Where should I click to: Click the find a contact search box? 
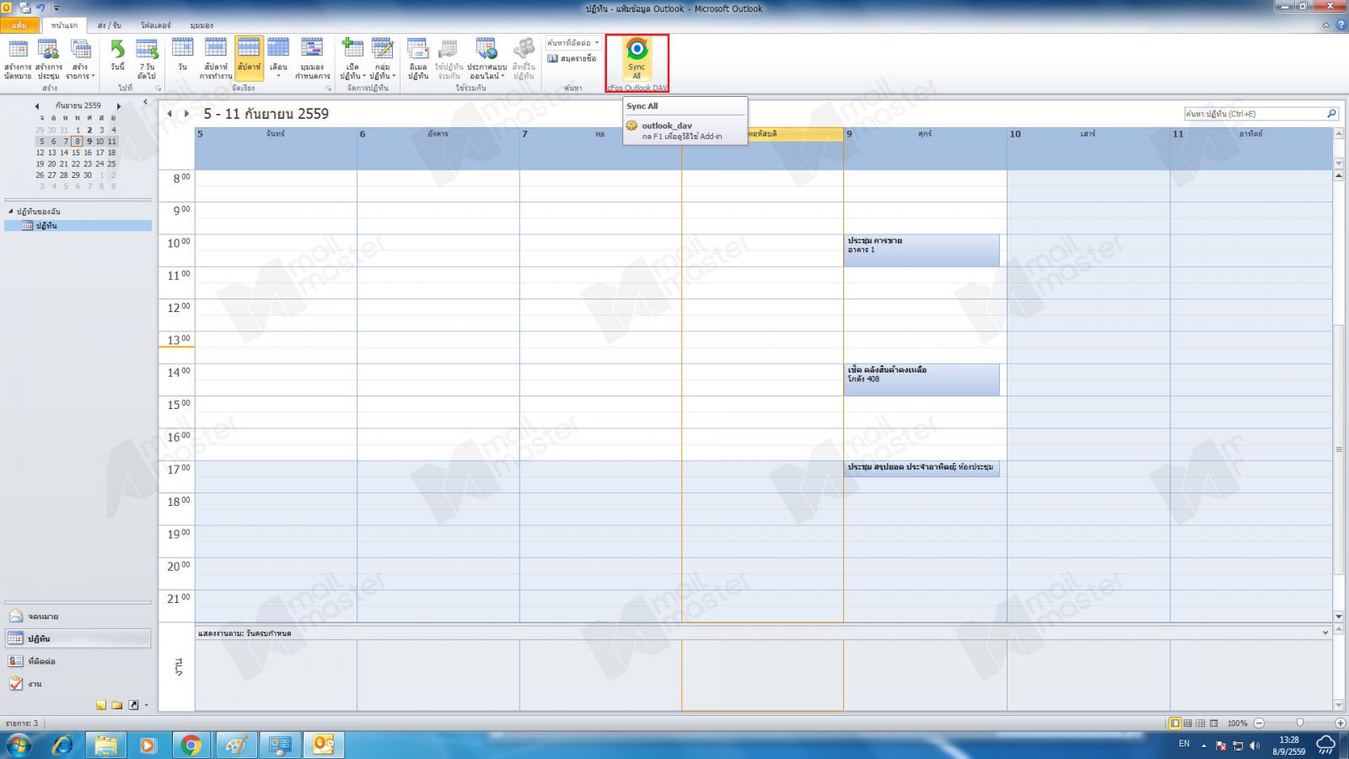tap(572, 42)
